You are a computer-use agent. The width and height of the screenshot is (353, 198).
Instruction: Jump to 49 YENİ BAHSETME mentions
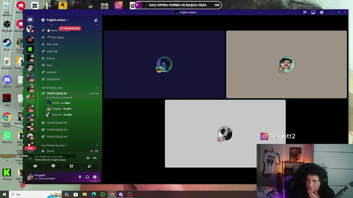coord(70,28)
